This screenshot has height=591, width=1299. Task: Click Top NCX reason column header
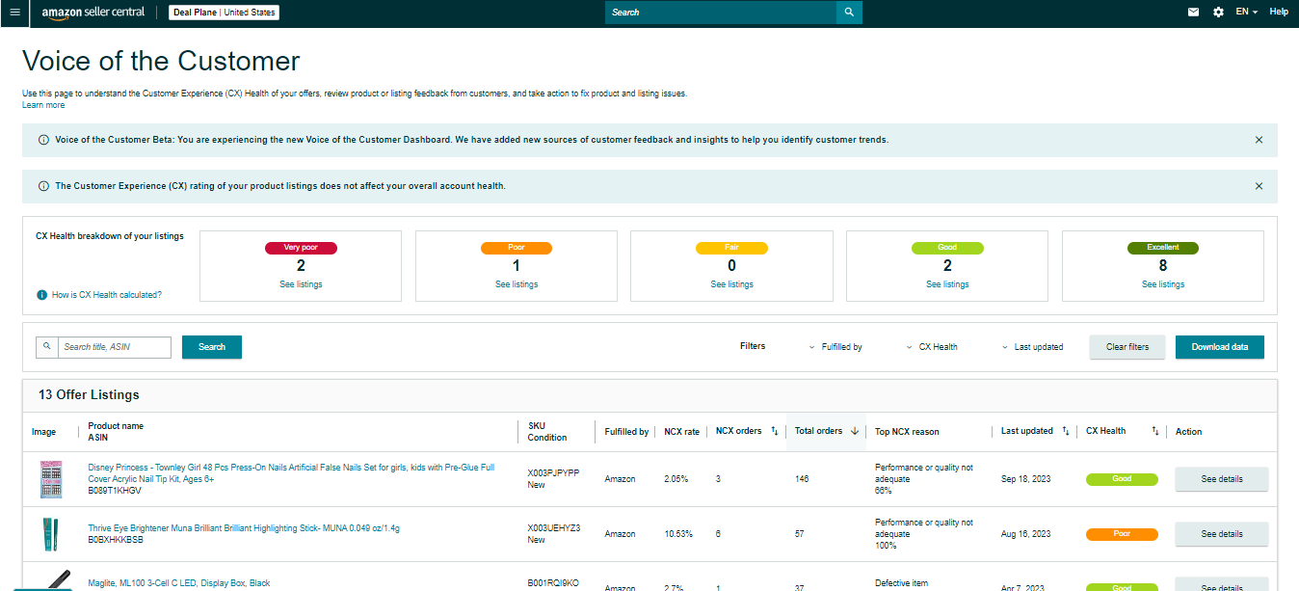point(906,432)
